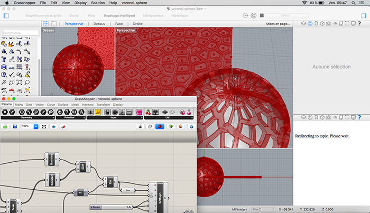Switch to single-viewport layout icon

click(54, 24)
